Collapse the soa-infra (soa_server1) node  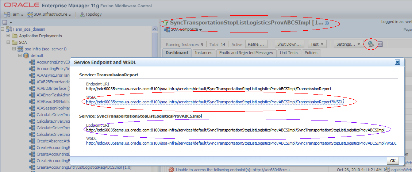[x=14, y=49]
